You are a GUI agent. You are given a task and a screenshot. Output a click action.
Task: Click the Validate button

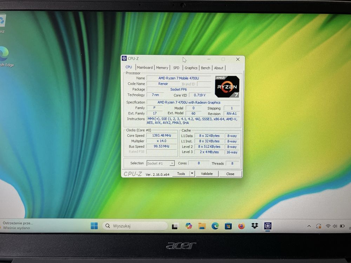[x=207, y=174]
